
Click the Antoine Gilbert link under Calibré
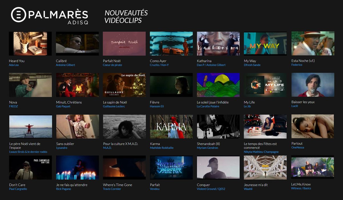click(65, 65)
